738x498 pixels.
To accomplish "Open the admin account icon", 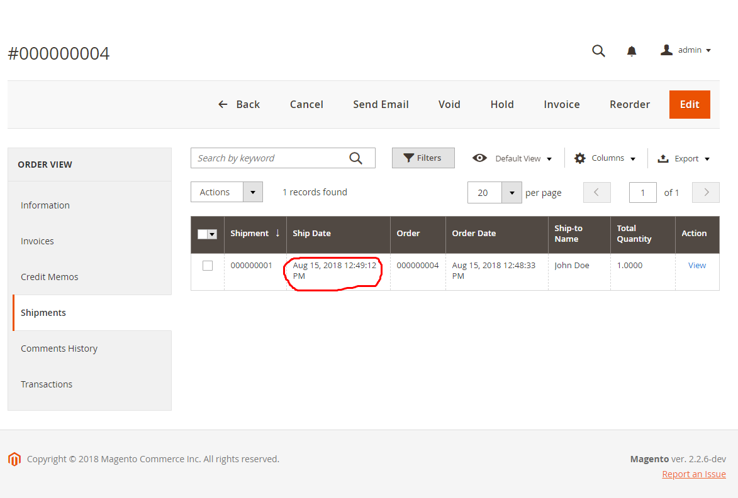I will pyautogui.click(x=666, y=50).
